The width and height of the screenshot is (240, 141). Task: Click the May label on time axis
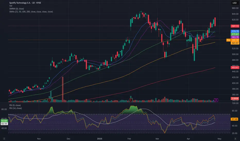point(219,139)
